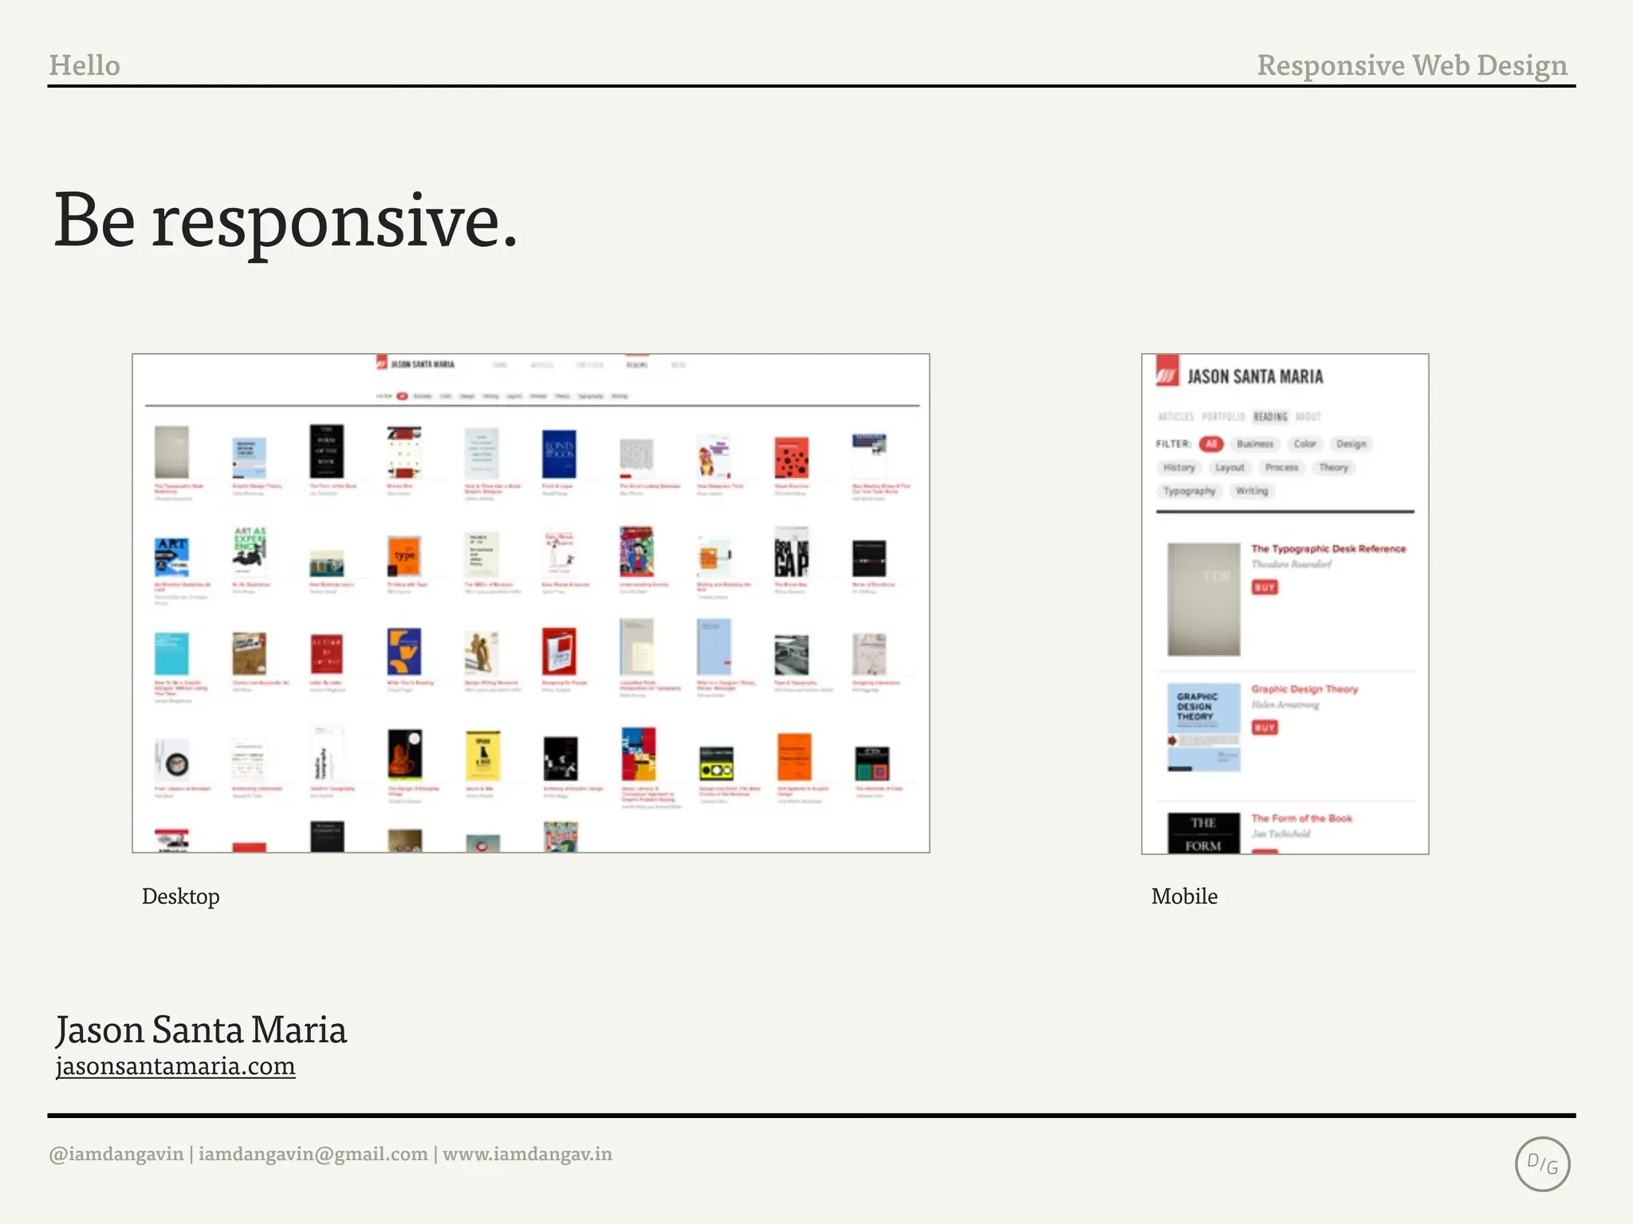Choose the 'Design' filter pill

[1351, 444]
